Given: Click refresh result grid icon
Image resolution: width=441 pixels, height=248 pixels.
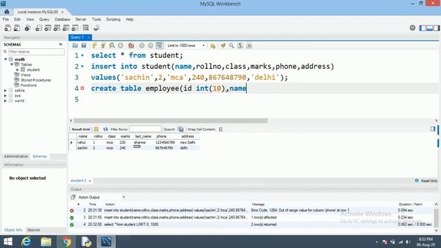Looking at the screenshot, I should pos(105,130).
